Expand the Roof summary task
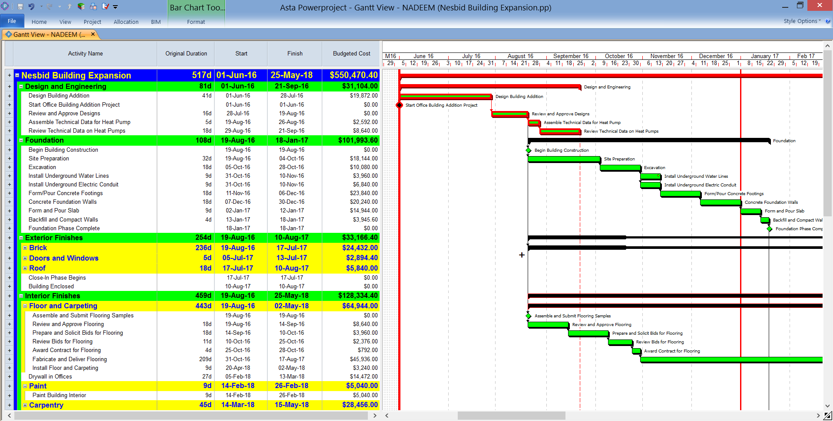 (x=25, y=268)
